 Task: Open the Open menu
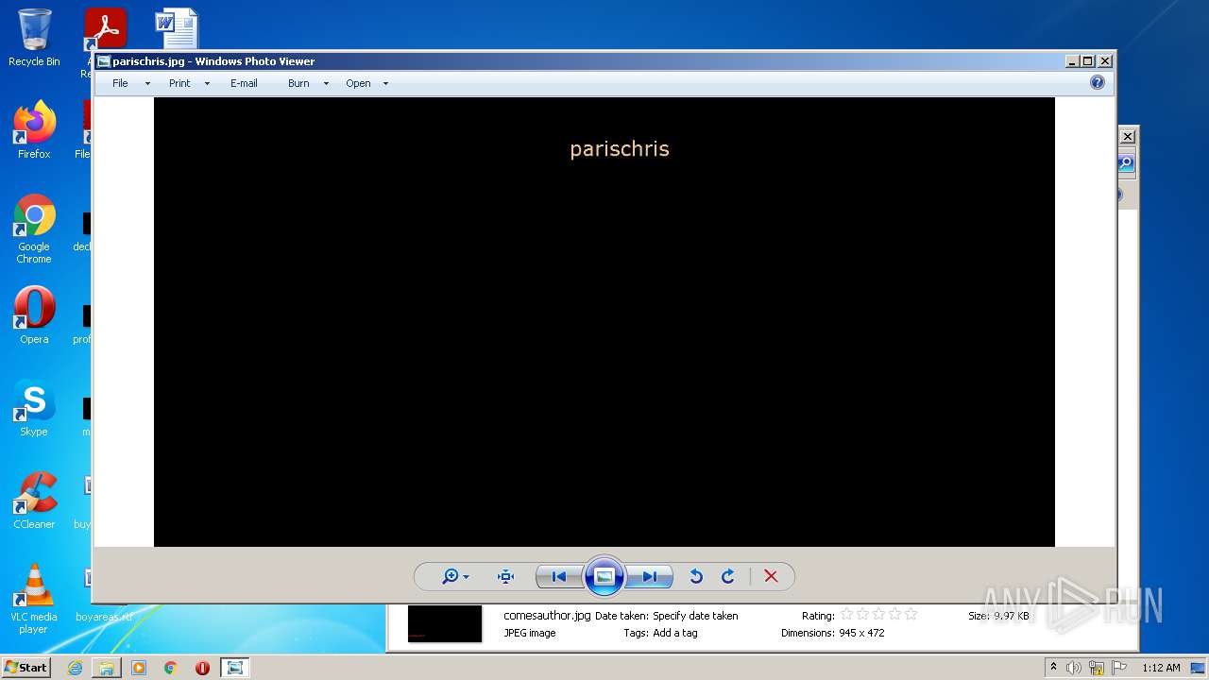coord(358,83)
